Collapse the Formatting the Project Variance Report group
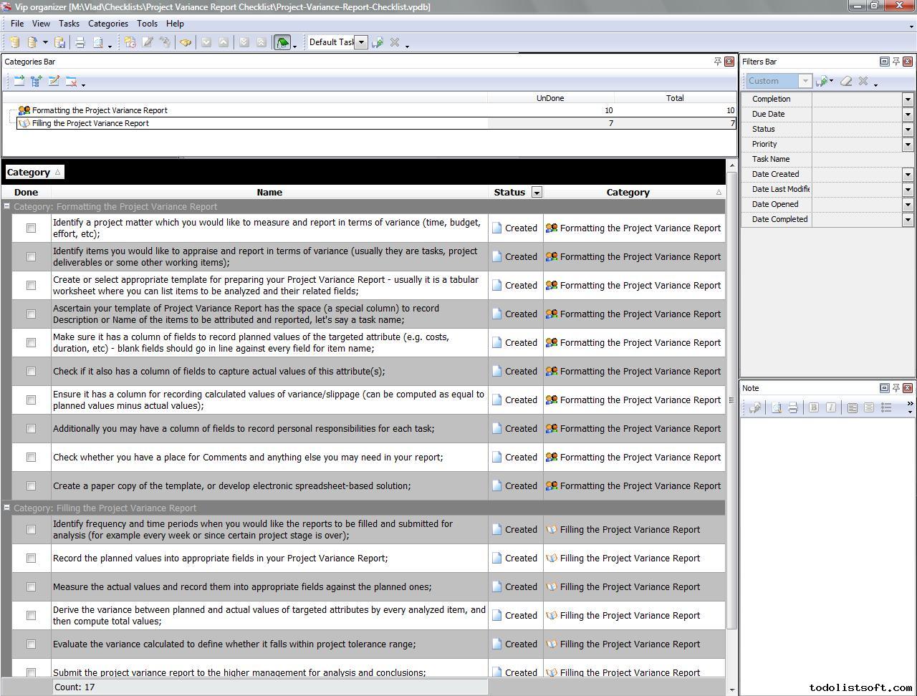917x696 pixels. (7, 207)
